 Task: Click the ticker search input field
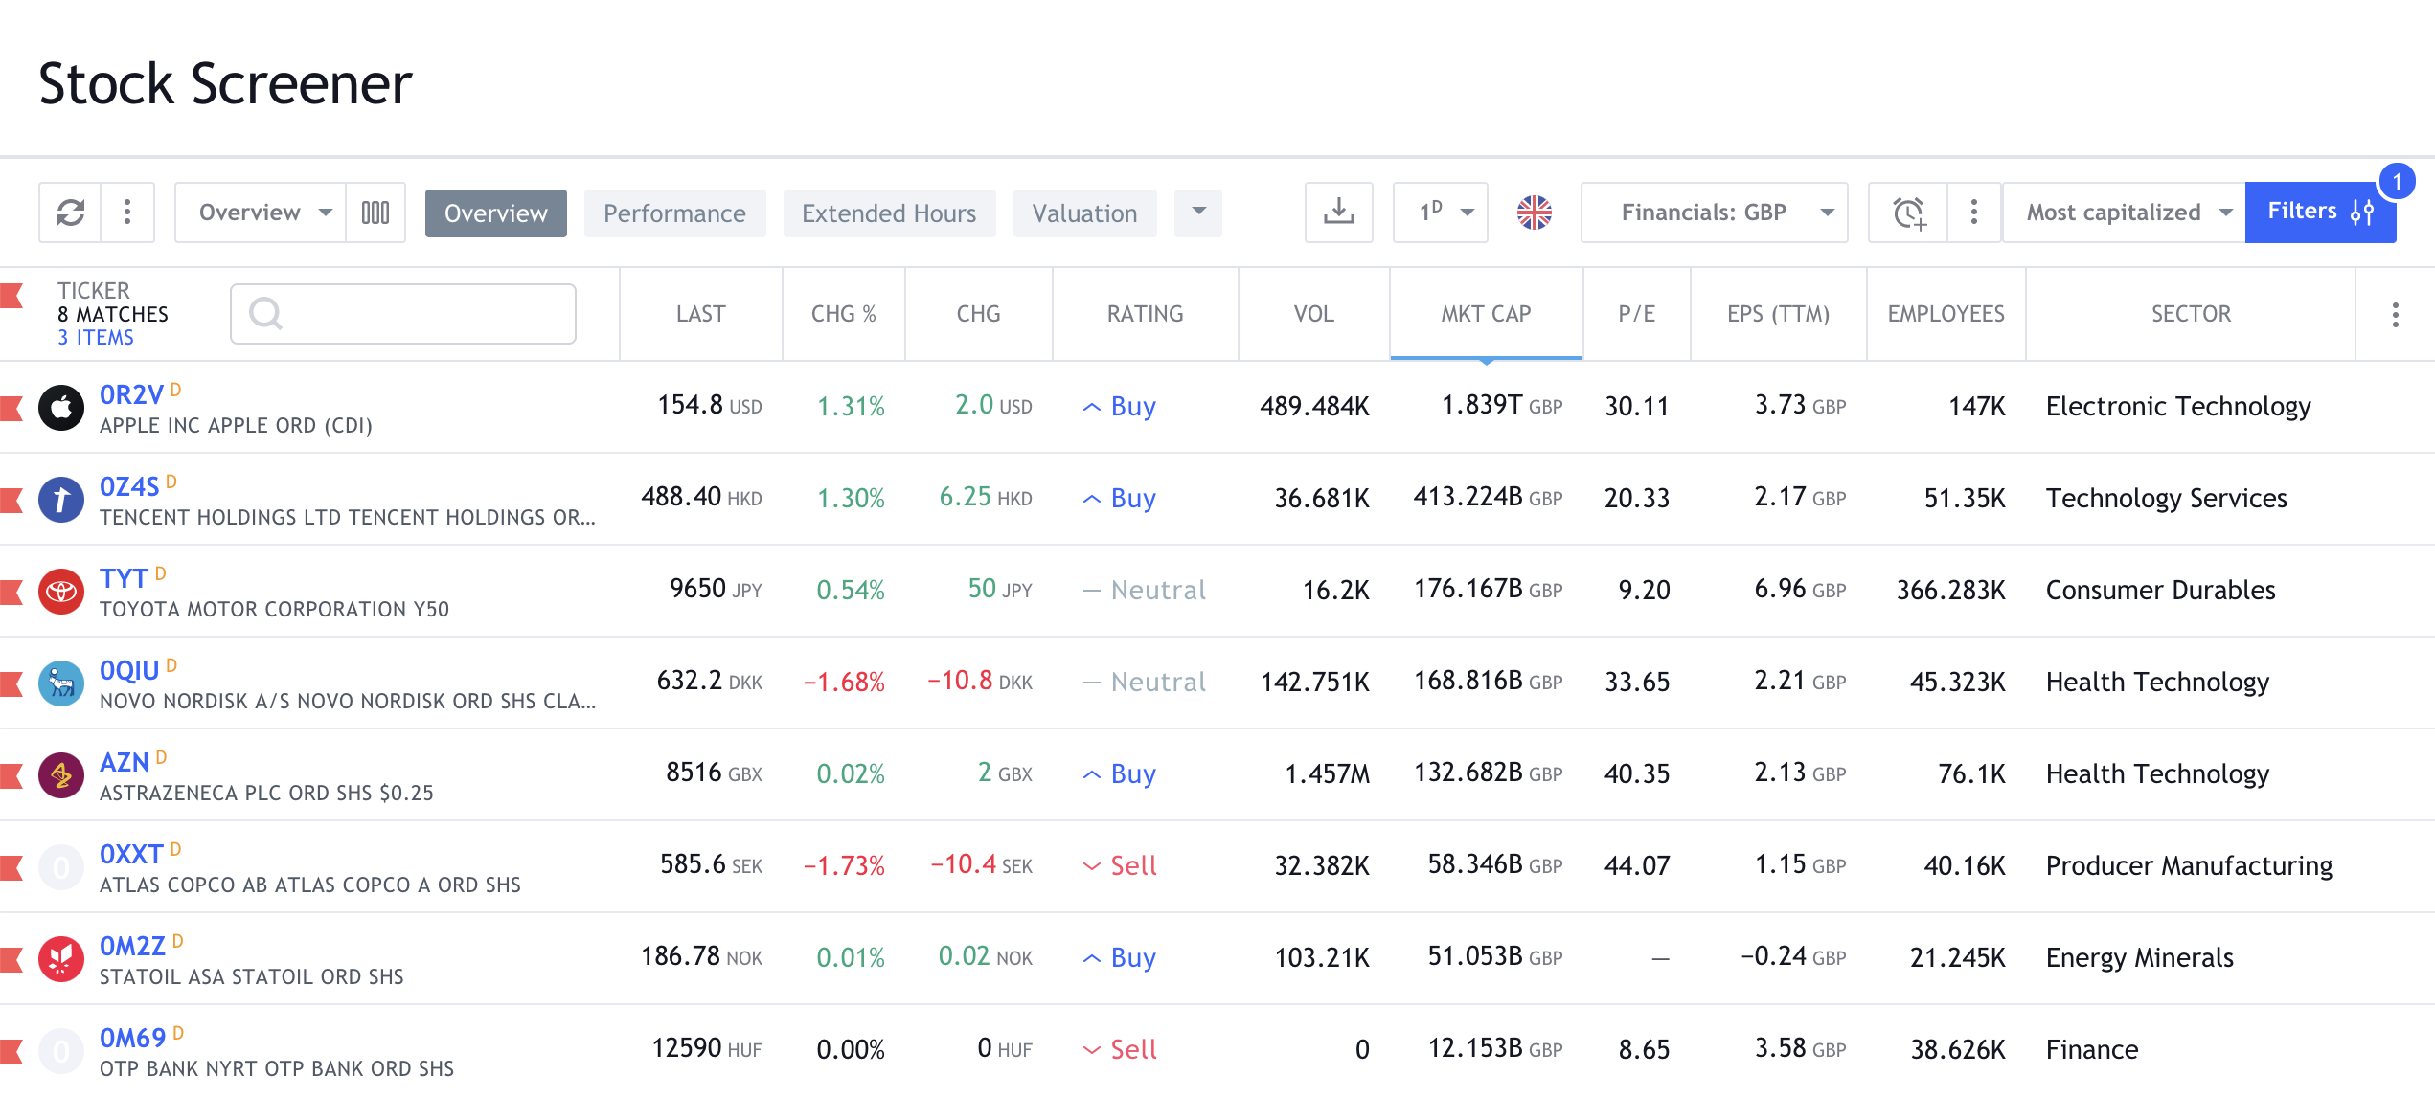pos(403,314)
